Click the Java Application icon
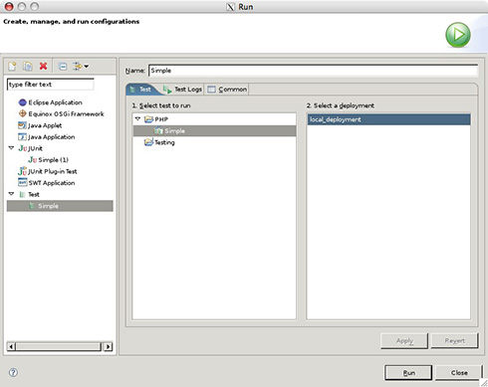This screenshot has width=488, height=387. [x=22, y=137]
